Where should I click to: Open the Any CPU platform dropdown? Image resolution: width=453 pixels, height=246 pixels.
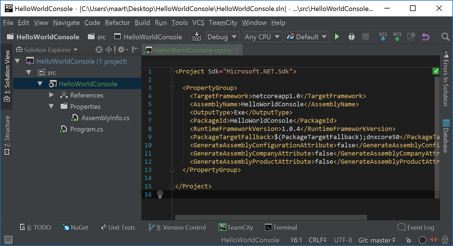tap(262, 37)
